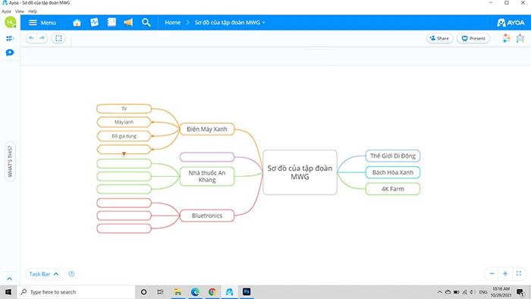Activate the marquee selection tool
The height and width of the screenshot is (299, 531).
tap(58, 38)
